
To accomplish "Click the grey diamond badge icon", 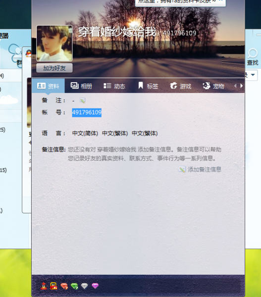I will point(84,286).
